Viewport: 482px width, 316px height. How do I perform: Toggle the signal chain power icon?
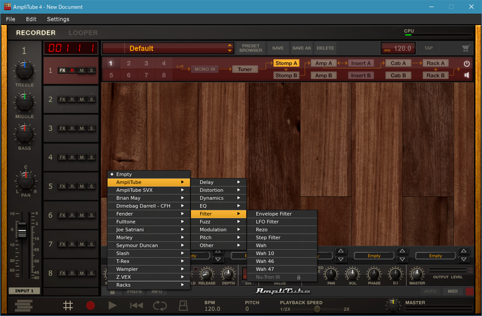pyautogui.click(x=466, y=64)
